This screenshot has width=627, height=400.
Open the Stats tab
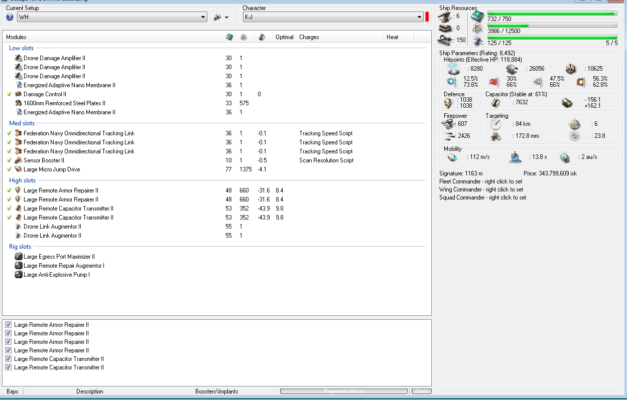click(x=421, y=391)
